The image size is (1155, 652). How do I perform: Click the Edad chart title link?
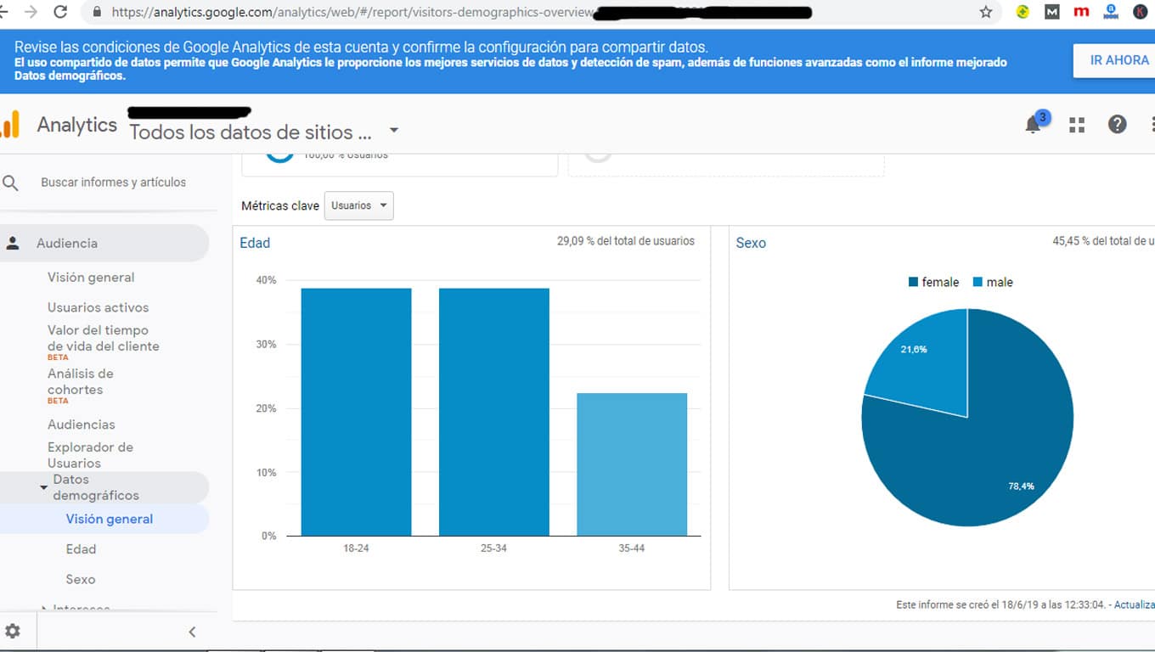pos(255,243)
